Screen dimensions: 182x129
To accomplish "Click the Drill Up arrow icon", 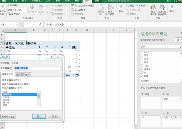I will (41, 7).
